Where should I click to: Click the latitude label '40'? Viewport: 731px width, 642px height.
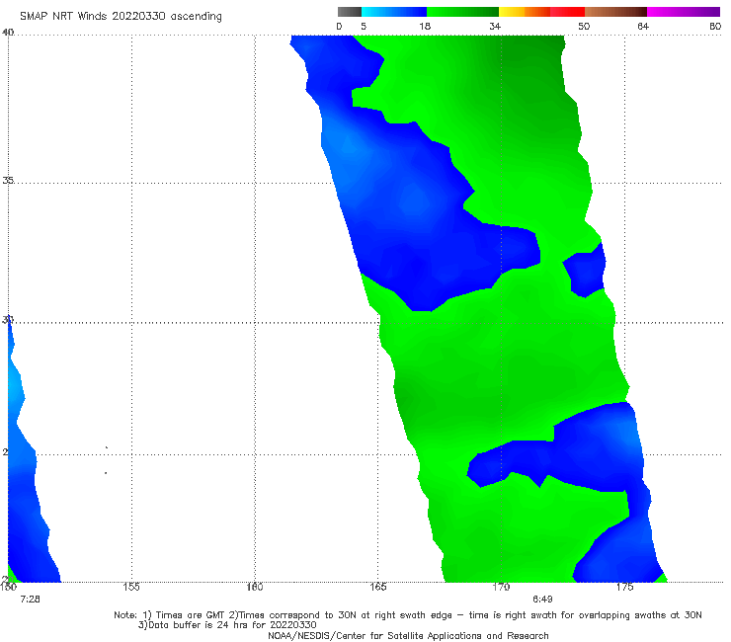click(x=8, y=33)
